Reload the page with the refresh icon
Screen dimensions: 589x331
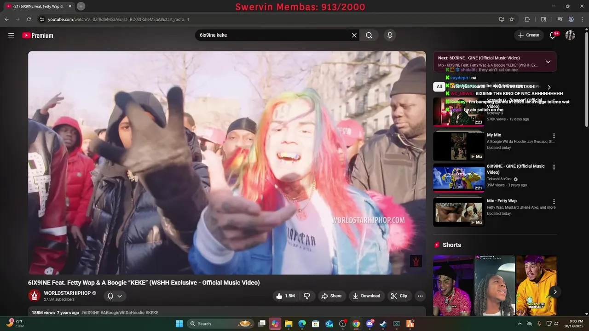coord(29,19)
